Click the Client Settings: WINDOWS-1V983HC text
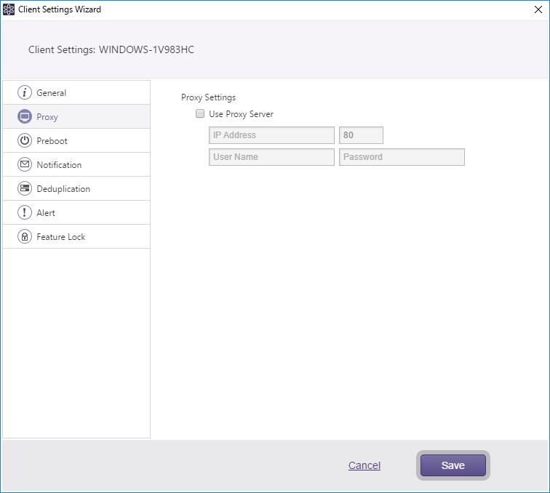Screen dimensions: 550x493 click(111, 49)
